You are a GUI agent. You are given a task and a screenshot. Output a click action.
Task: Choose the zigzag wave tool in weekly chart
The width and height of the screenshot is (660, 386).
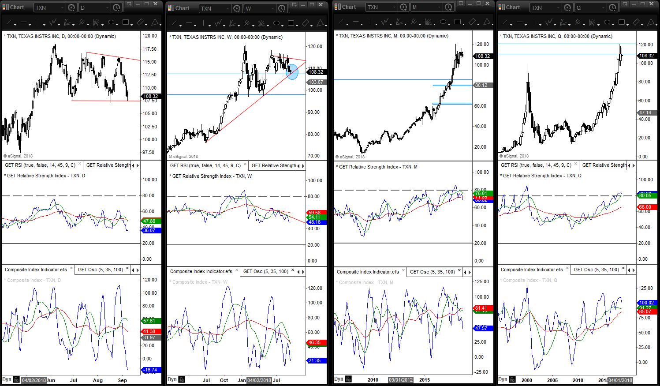click(x=219, y=22)
